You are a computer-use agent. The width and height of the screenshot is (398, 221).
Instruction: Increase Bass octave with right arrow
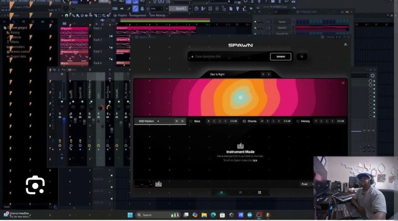pyautogui.click(x=225, y=121)
